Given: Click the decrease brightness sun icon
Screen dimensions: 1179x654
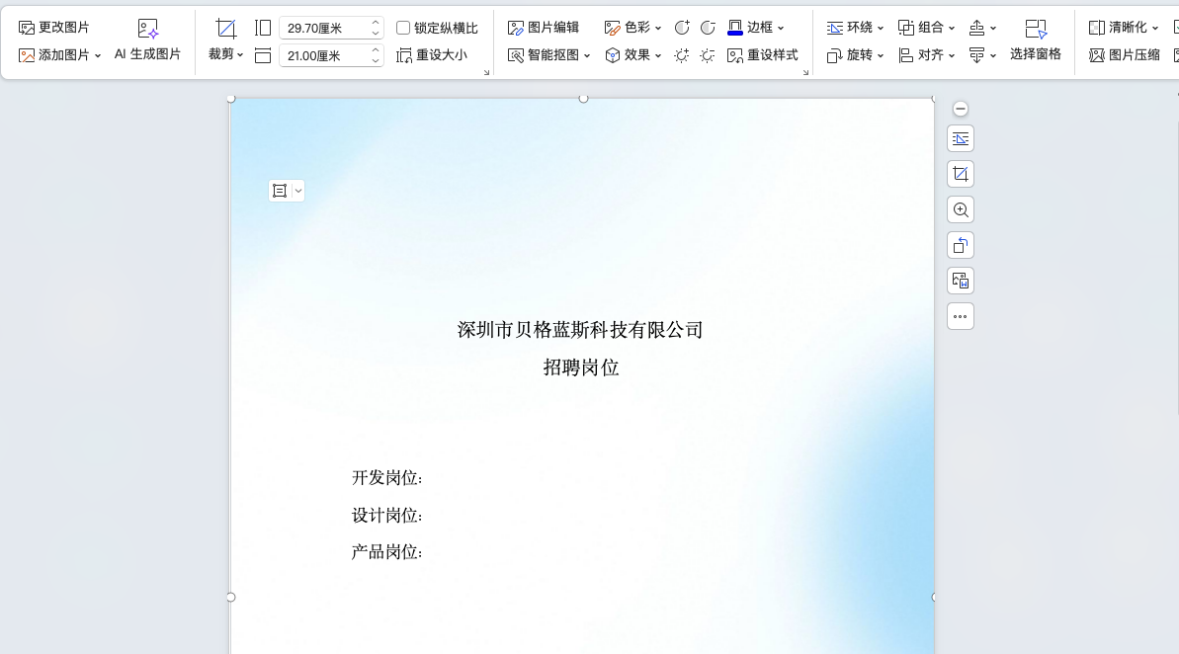Looking at the screenshot, I should pos(708,55).
